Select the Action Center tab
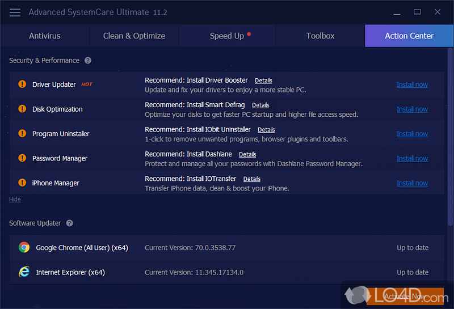 coord(409,36)
